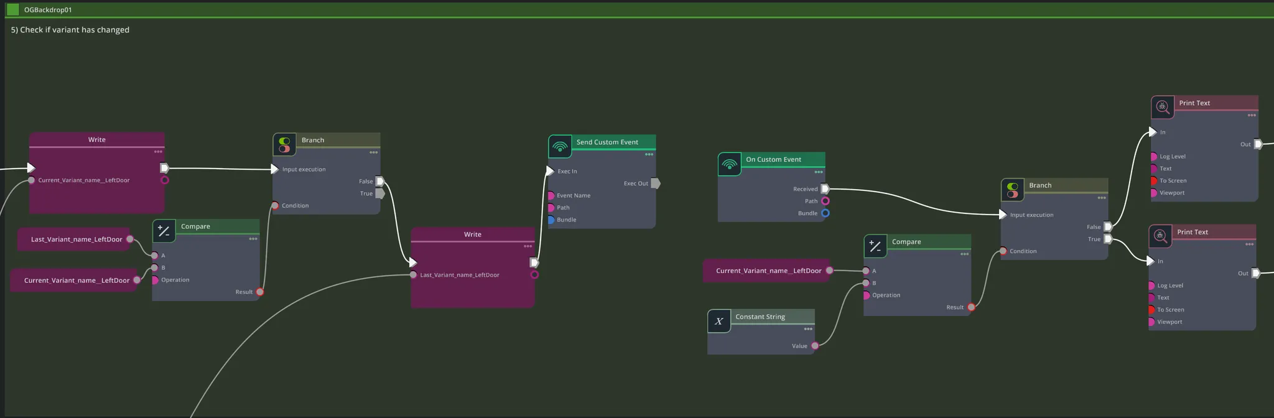Click the On Custom Event node icon

[729, 164]
